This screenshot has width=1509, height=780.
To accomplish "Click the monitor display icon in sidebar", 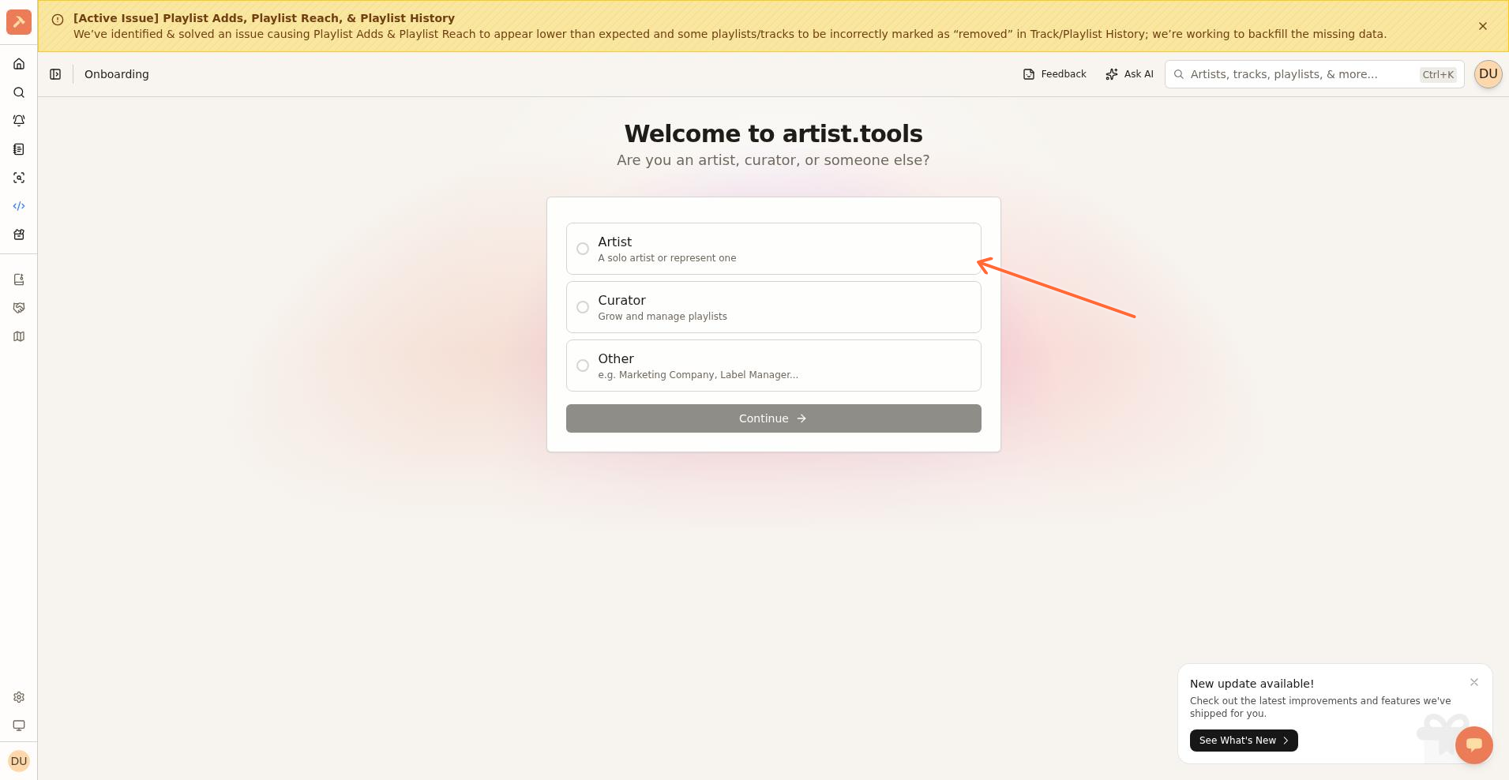I will [19, 726].
